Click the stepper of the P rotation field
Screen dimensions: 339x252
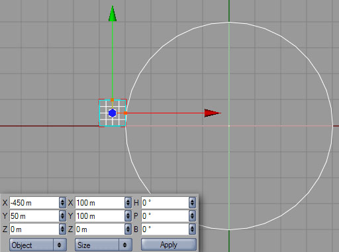pyautogui.click(x=192, y=216)
